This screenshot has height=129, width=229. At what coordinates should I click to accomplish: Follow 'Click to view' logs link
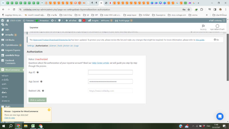[9, 118]
